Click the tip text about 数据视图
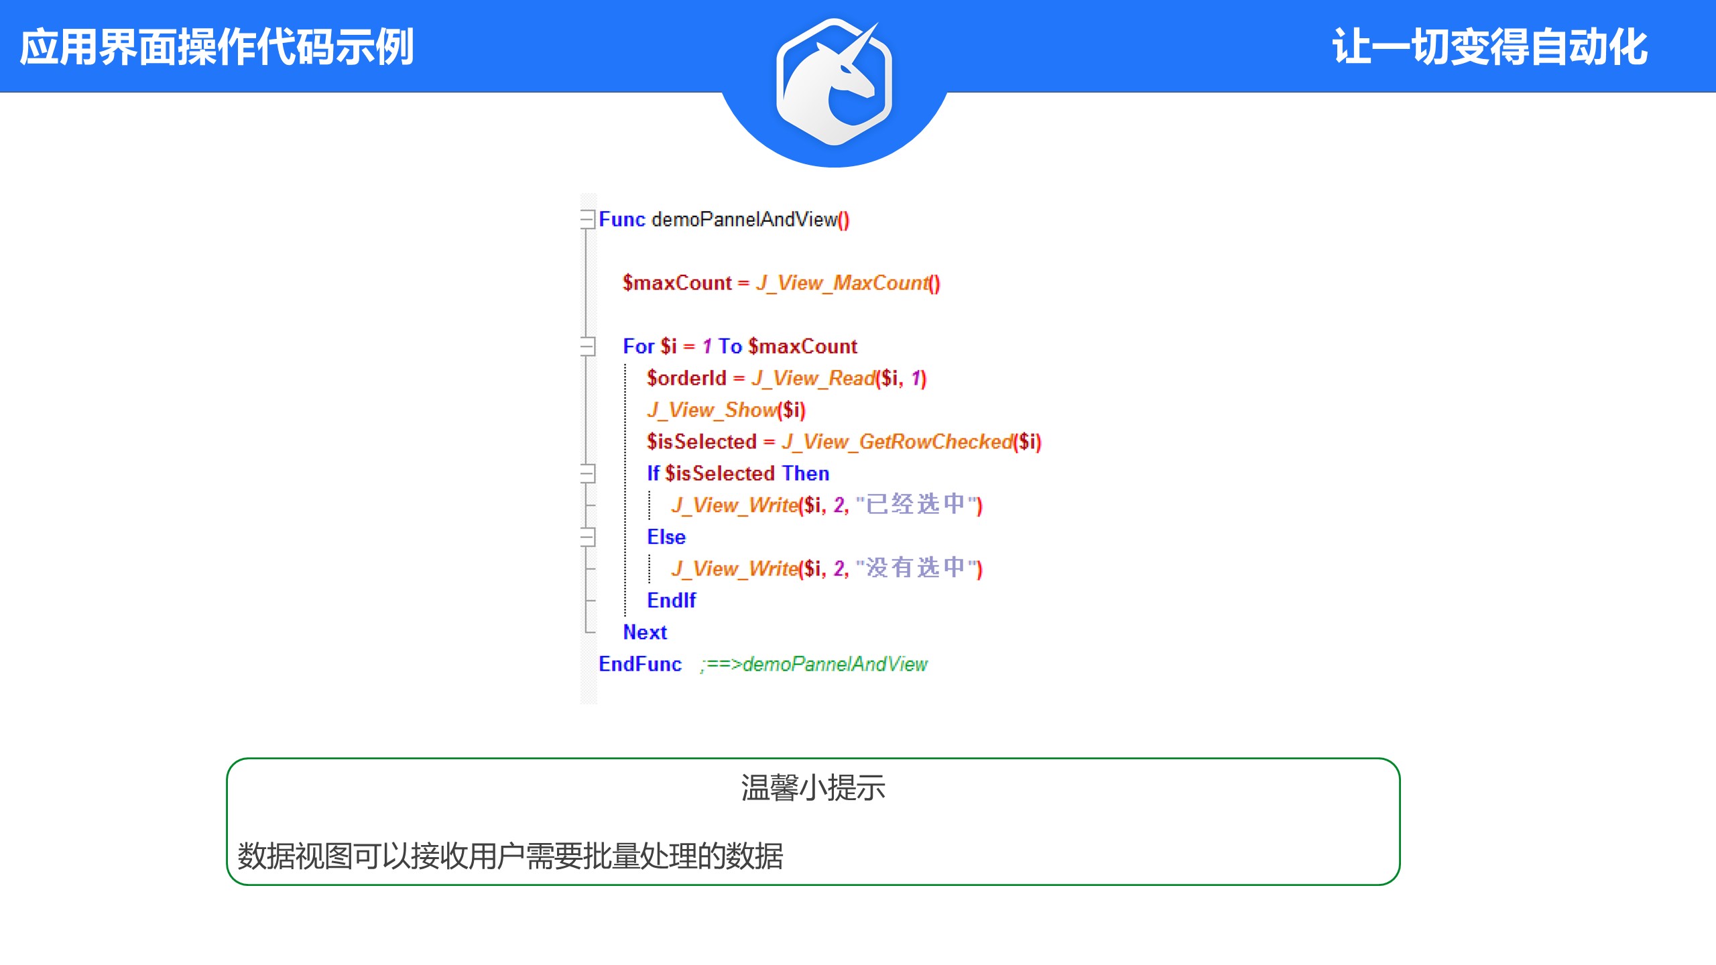The height and width of the screenshot is (965, 1716). tap(510, 856)
